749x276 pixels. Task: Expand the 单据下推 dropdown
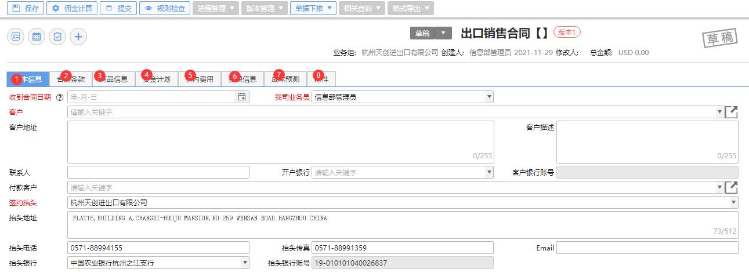pyautogui.click(x=313, y=9)
